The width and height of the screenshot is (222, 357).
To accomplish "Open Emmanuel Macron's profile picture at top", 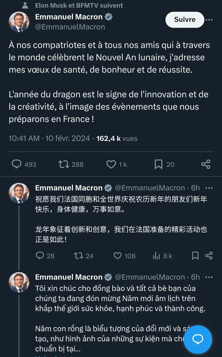I will [19, 22].
